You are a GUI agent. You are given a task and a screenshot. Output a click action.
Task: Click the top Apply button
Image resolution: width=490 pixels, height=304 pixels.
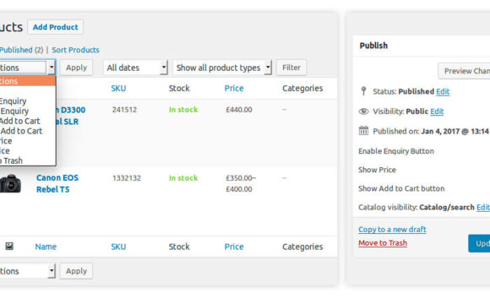[x=76, y=68]
